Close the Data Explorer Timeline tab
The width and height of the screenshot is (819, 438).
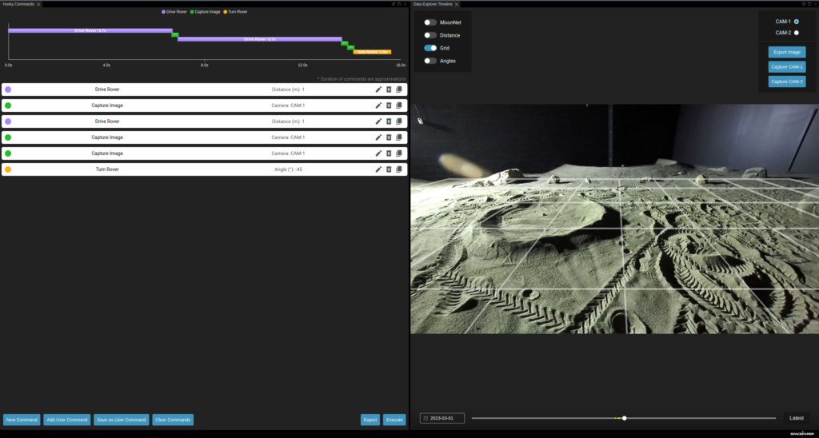pos(457,4)
